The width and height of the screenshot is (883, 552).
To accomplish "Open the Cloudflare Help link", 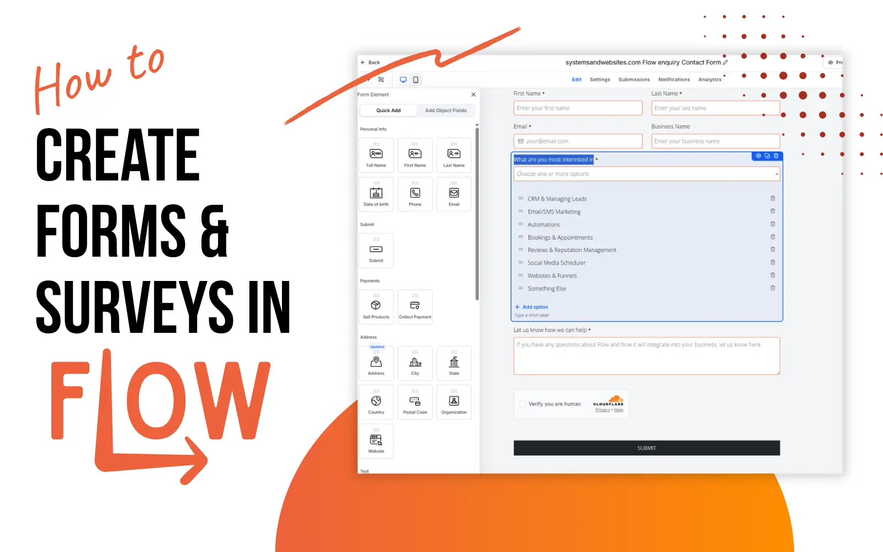I will tap(619, 410).
